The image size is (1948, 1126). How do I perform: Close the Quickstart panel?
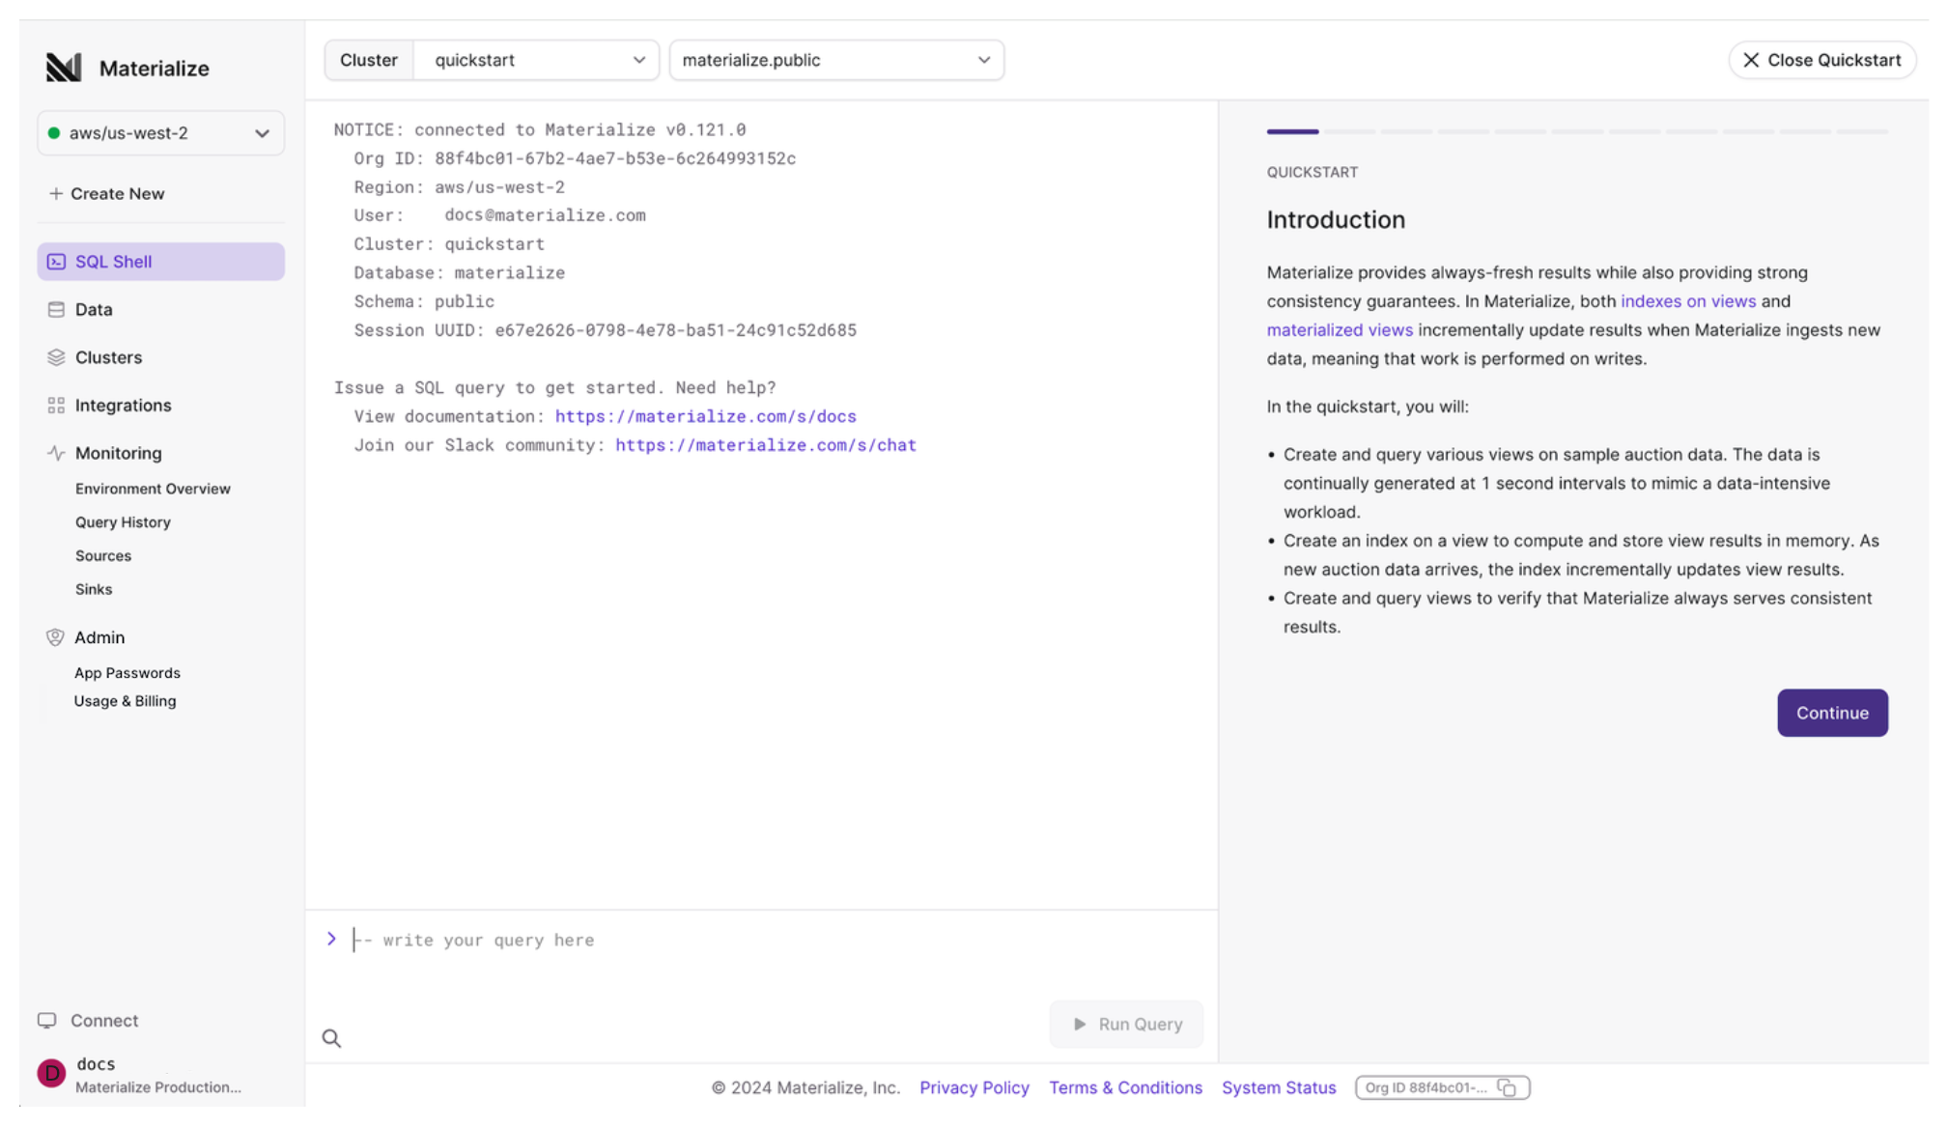(x=1821, y=59)
